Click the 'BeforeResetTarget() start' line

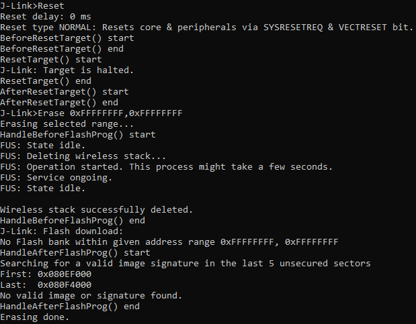pyautogui.click(x=67, y=38)
